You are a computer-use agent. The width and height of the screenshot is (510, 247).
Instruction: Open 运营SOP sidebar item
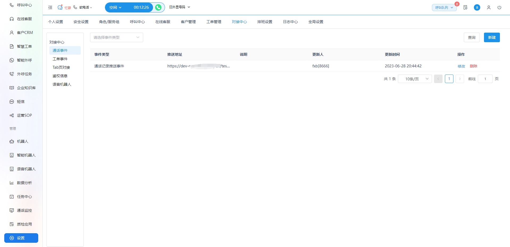click(21, 115)
